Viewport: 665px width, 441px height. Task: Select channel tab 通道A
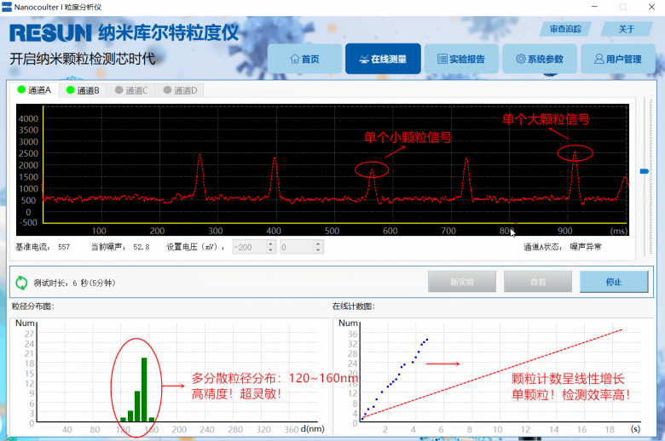tap(34, 89)
